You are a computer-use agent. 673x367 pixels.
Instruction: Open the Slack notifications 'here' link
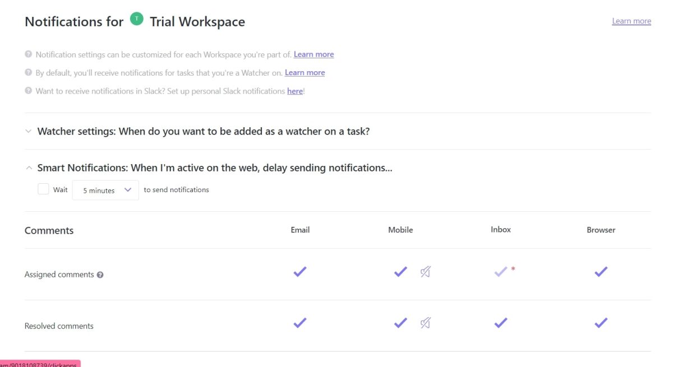(294, 91)
